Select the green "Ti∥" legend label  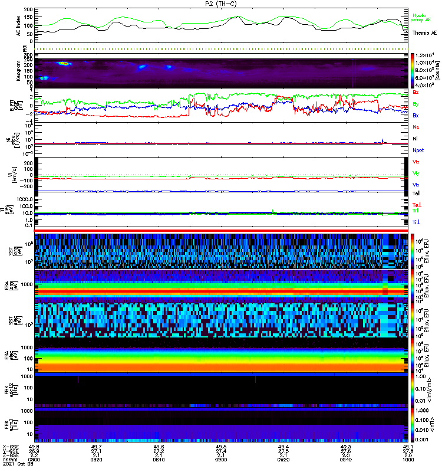[x=415, y=211]
